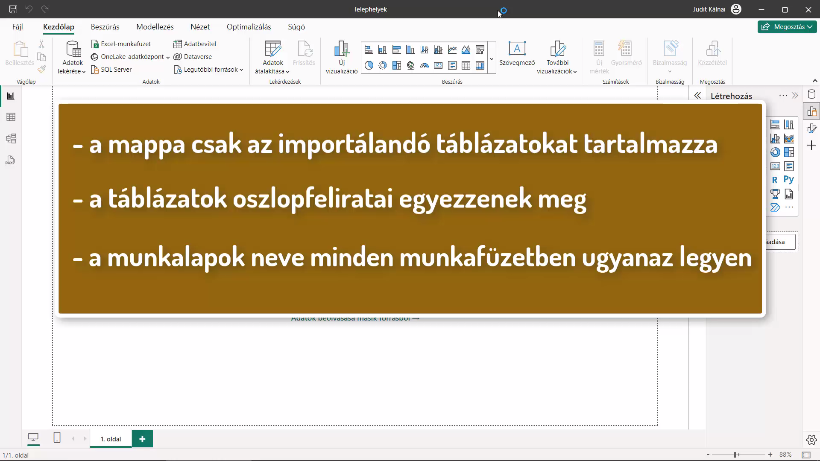Insert a Szövegmező text box

pos(517,54)
